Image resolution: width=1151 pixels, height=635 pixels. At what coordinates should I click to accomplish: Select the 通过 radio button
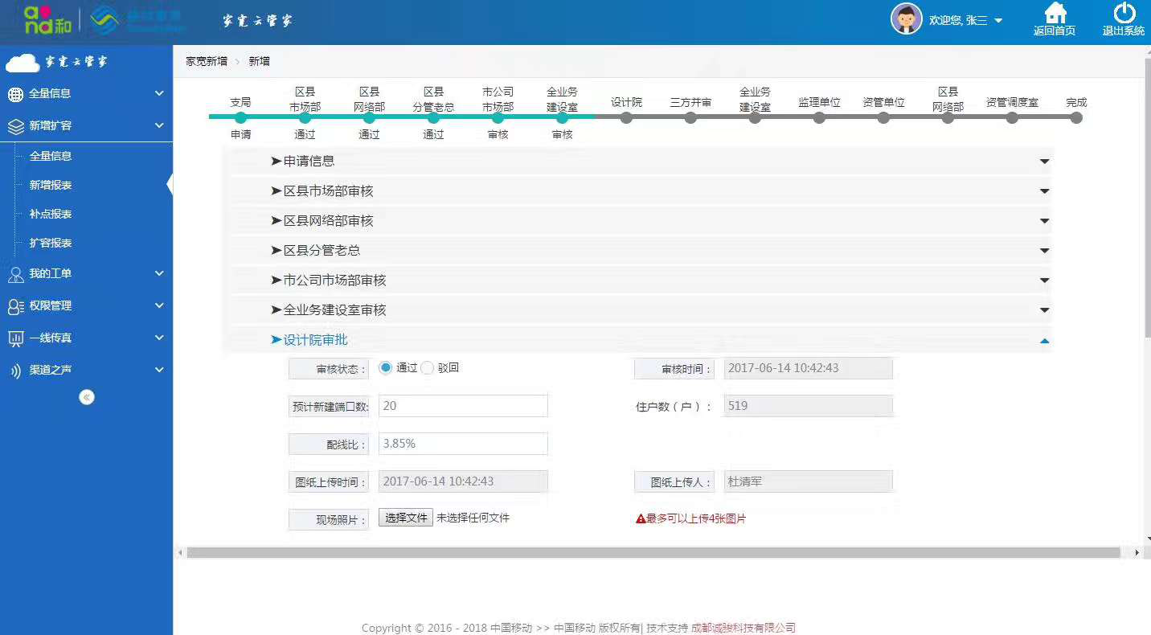point(386,368)
